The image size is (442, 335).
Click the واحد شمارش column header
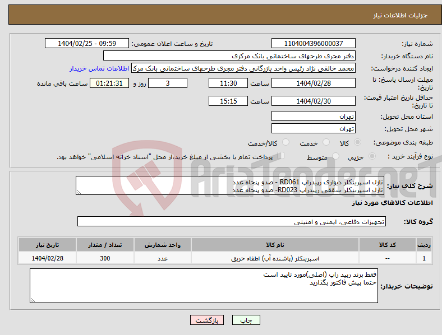(x=163, y=245)
